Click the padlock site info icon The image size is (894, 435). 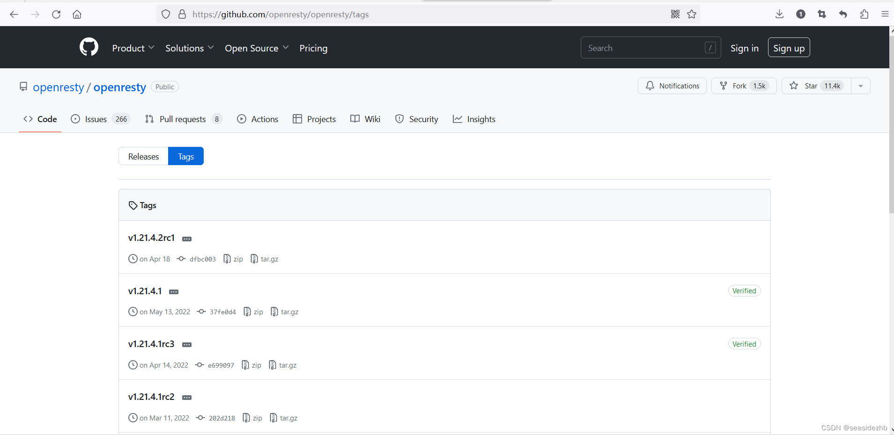click(x=182, y=14)
